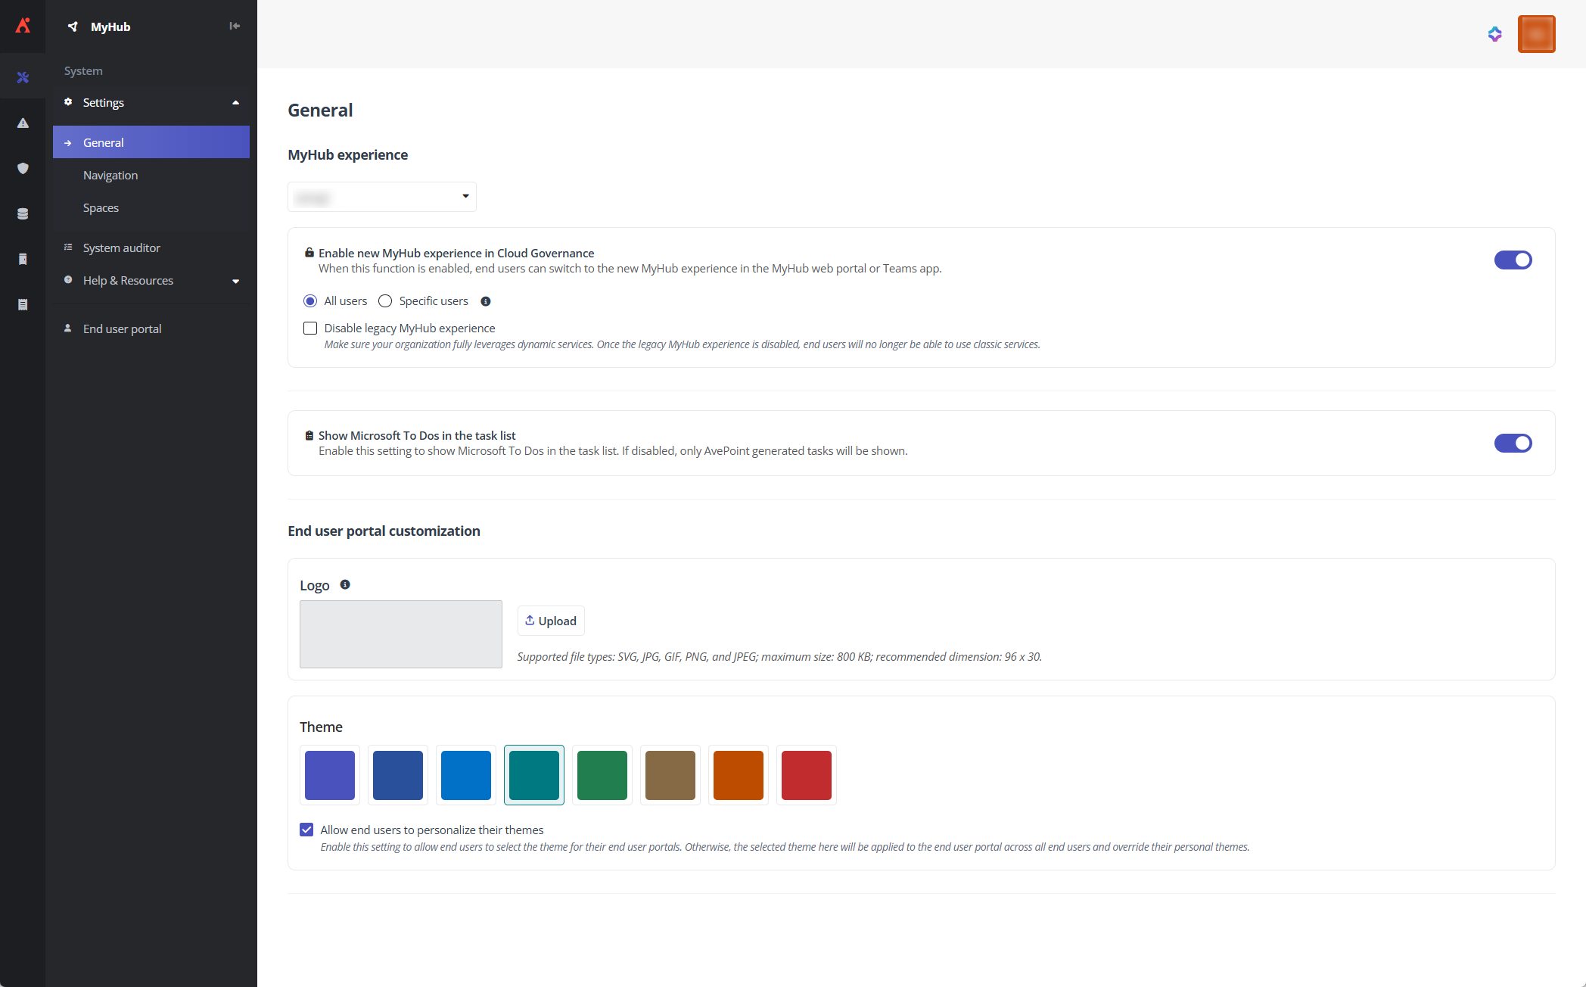1586x987 pixels.
Task: Click the info icon beside Specific users
Action: click(x=486, y=301)
